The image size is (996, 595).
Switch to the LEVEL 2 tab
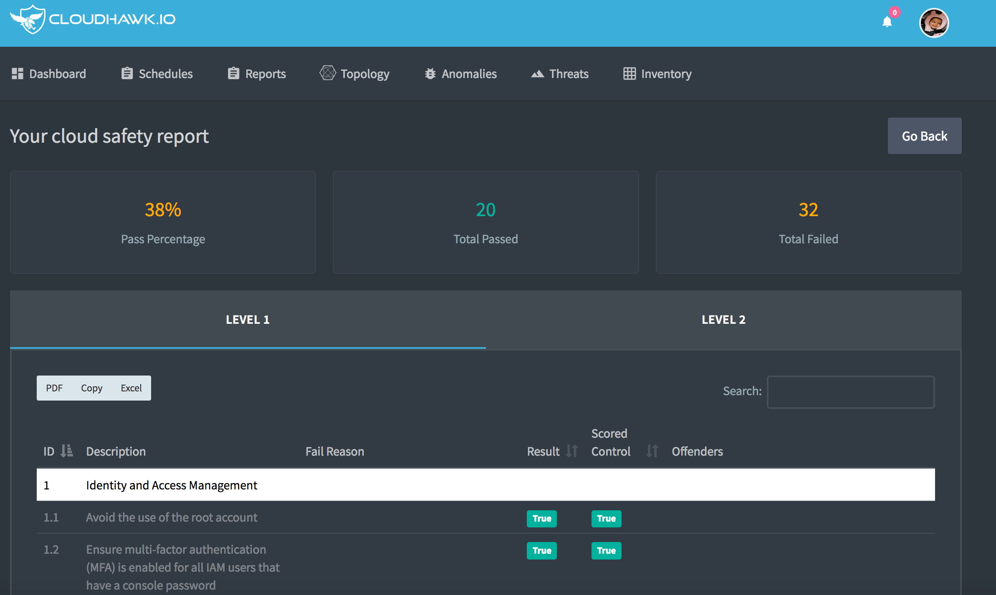[723, 320]
